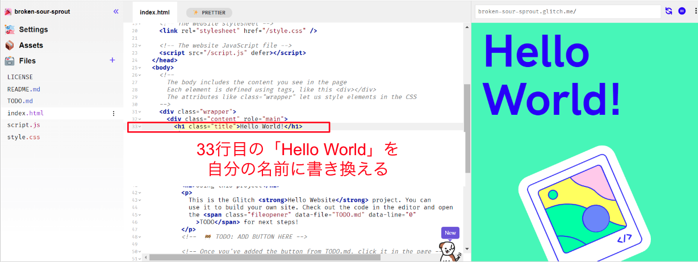The image size is (698, 262).
Task: Open the index.html file options menu
Action: [113, 114]
